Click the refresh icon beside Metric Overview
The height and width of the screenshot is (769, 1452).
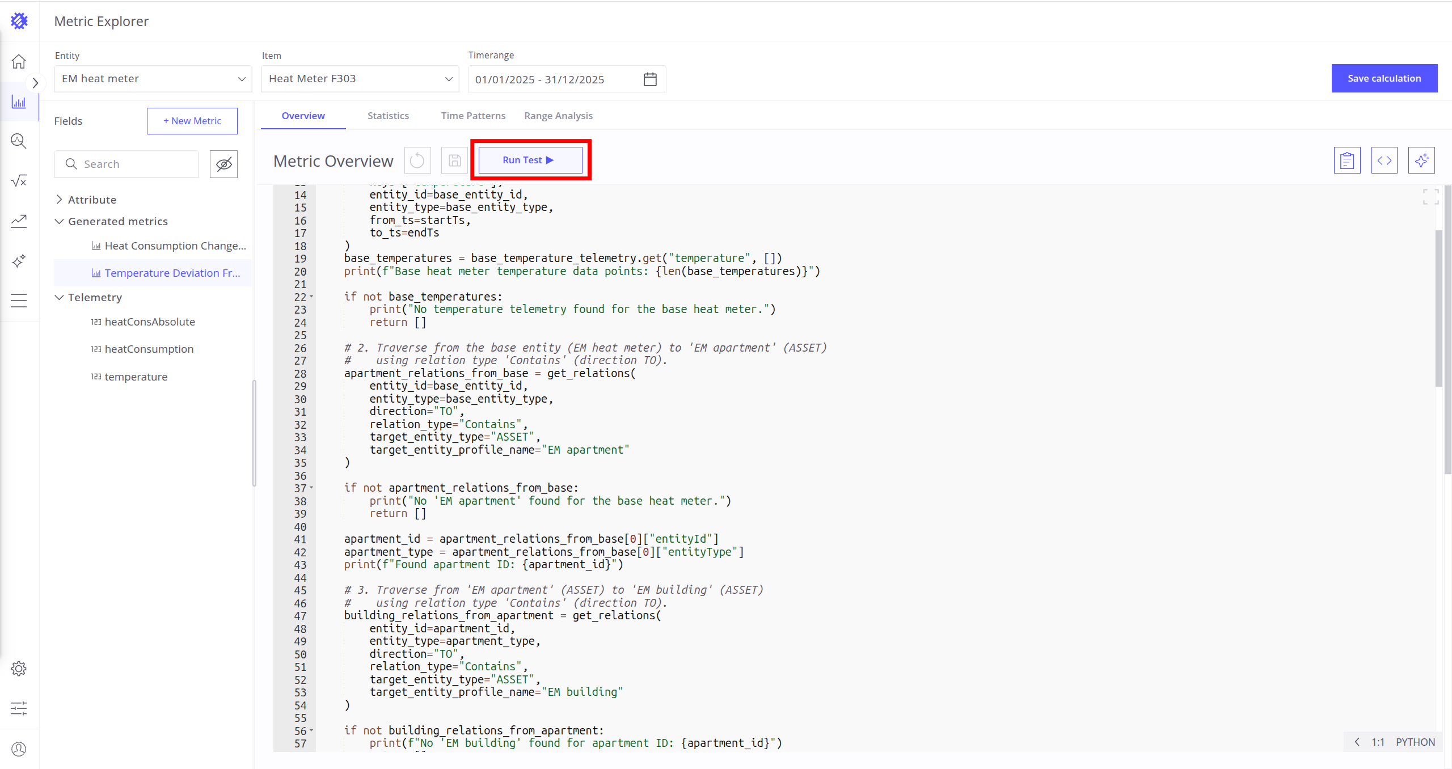pyautogui.click(x=417, y=160)
